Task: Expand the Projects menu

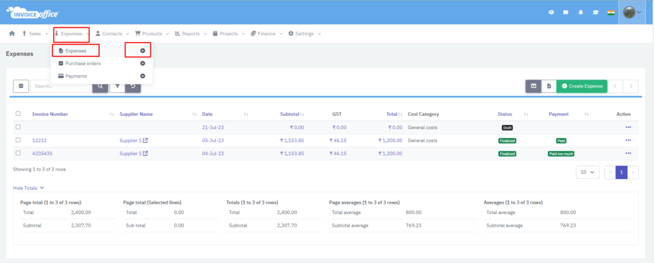Action: [x=229, y=34]
